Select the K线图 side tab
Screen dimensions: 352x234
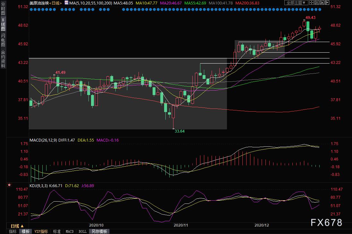3,26
